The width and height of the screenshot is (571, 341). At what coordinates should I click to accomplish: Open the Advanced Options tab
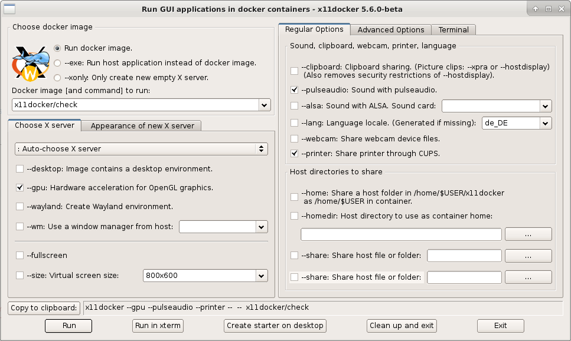pos(391,30)
